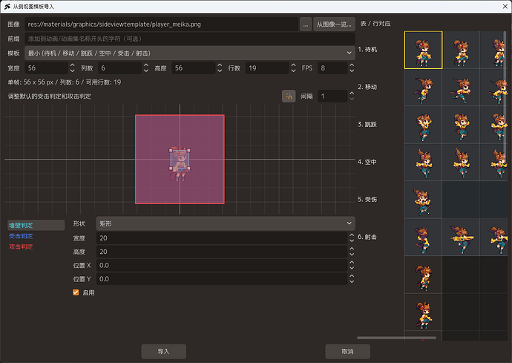The width and height of the screenshot is (512, 363).
Task: Select the first 待机 frame thumbnail
Action: (424, 50)
